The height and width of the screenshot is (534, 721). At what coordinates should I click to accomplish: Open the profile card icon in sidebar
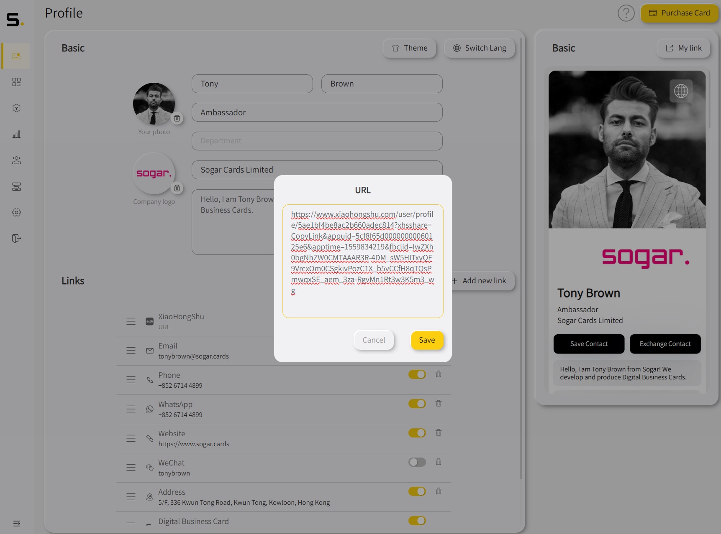[16, 56]
